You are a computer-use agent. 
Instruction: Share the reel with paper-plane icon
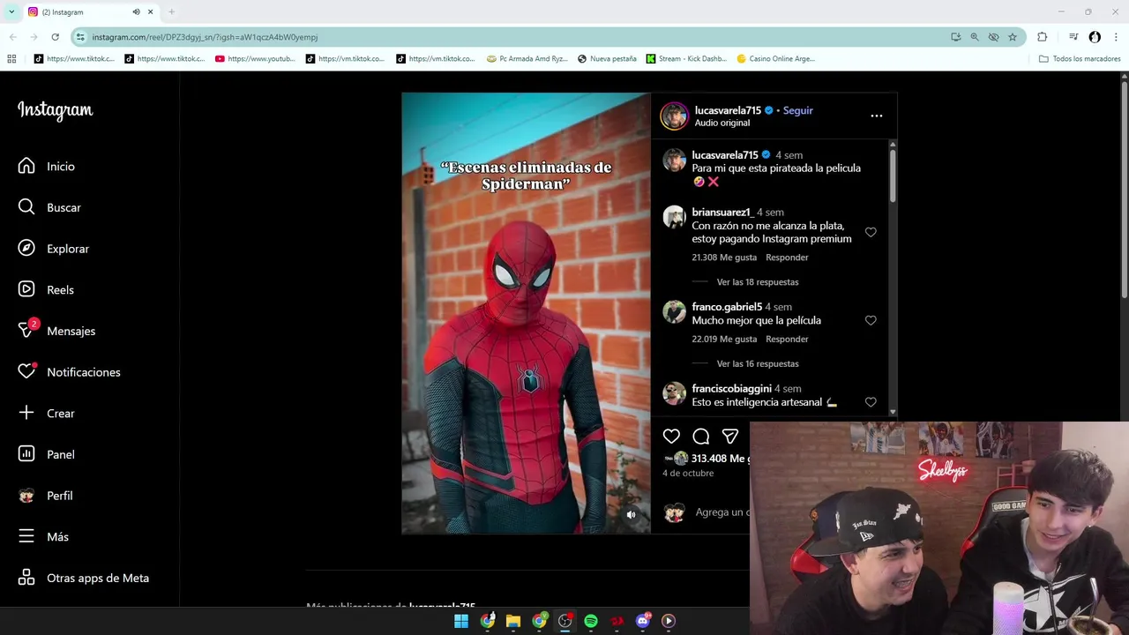pos(730,436)
